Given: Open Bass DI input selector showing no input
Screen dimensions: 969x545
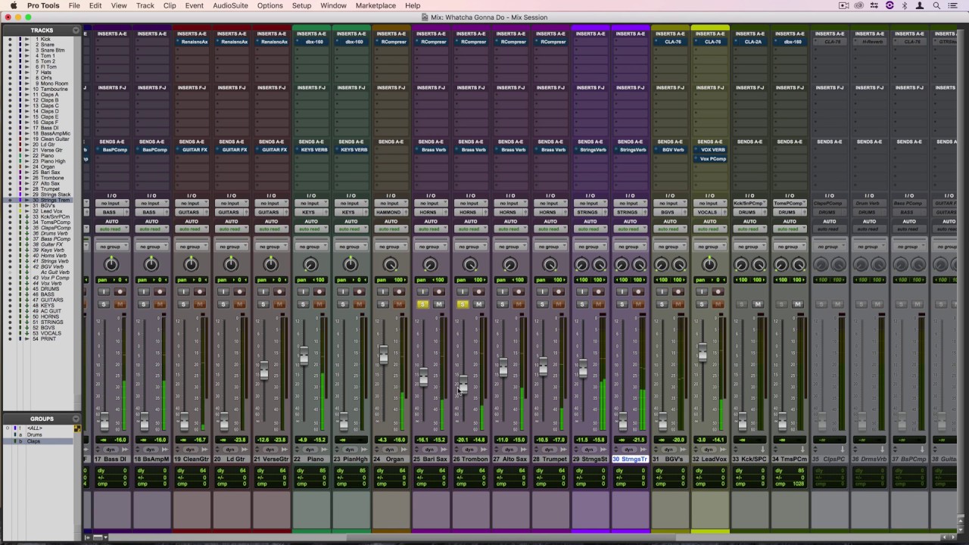Looking at the screenshot, I should pos(111,204).
